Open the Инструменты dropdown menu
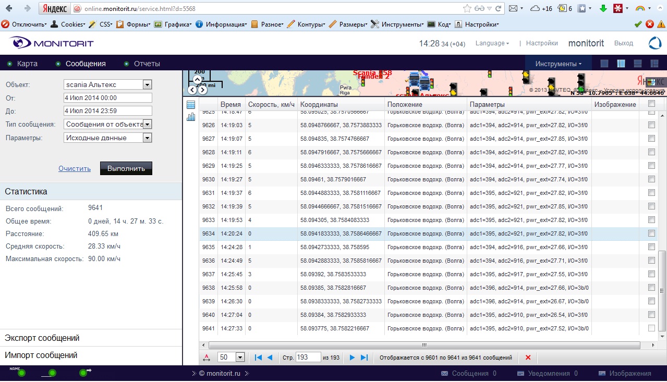The image size is (667, 382). click(559, 64)
